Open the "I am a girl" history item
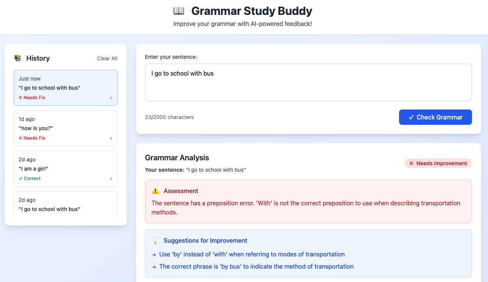The width and height of the screenshot is (488, 282). coord(61,168)
